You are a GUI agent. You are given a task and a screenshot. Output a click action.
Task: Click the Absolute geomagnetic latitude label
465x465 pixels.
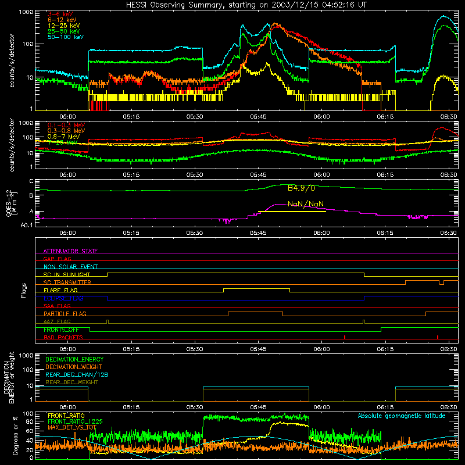click(402, 416)
